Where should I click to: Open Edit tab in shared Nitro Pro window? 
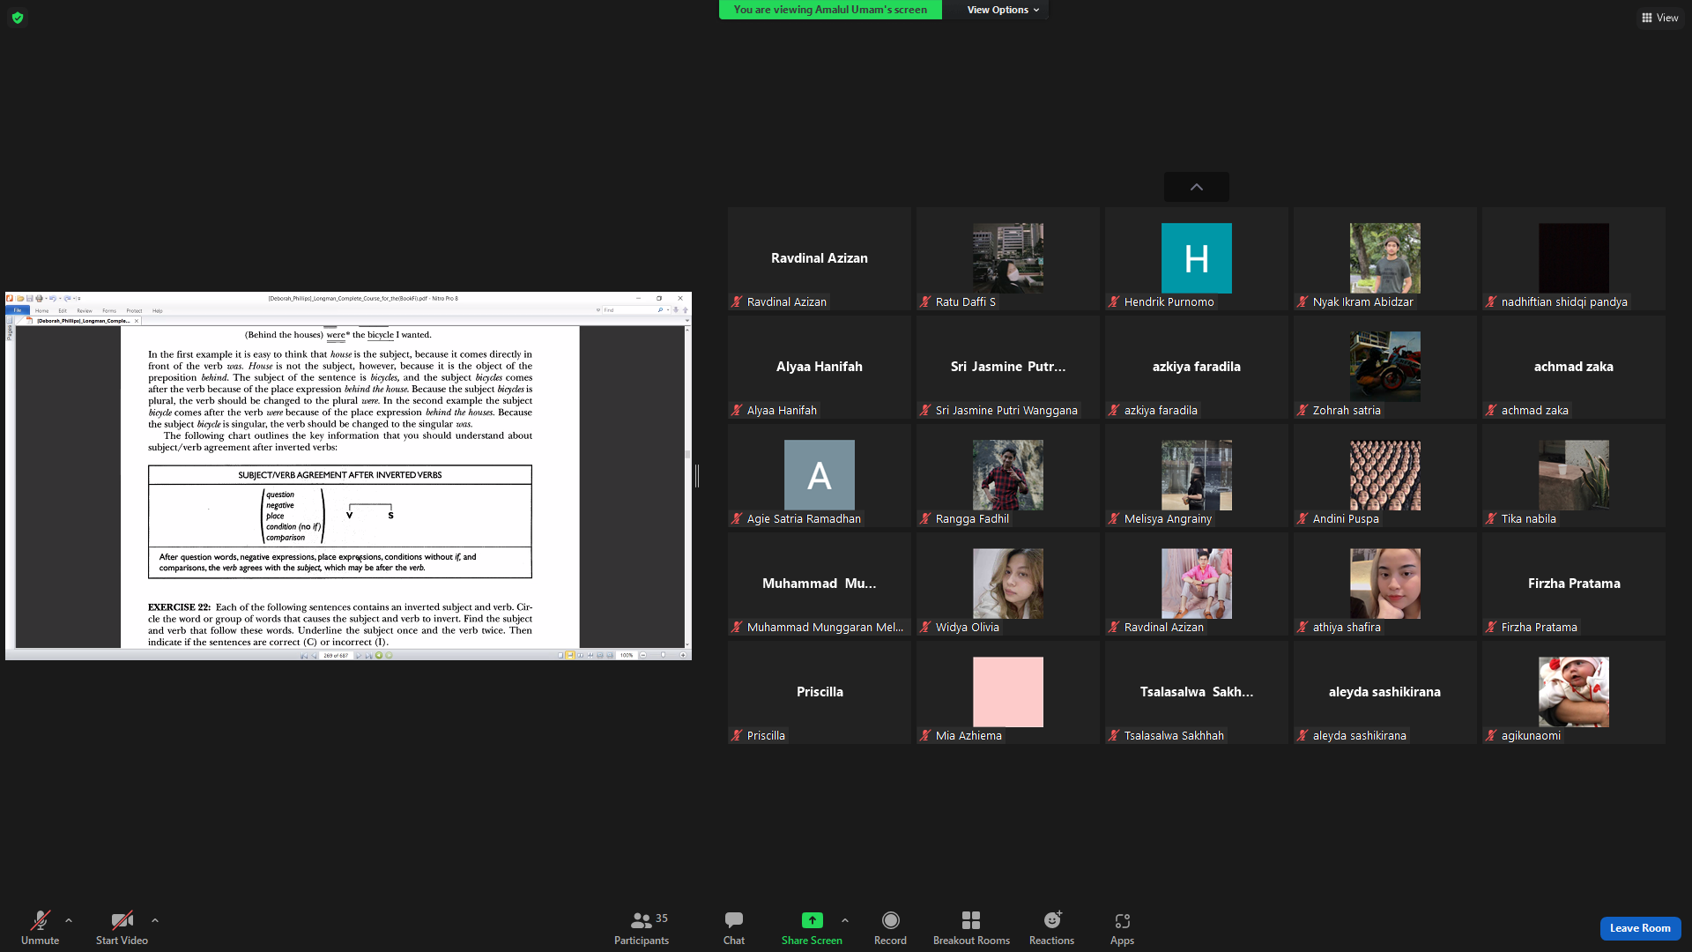63,310
